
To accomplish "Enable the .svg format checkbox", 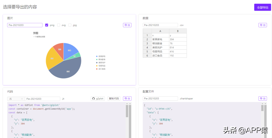I will (x=59, y=25).
